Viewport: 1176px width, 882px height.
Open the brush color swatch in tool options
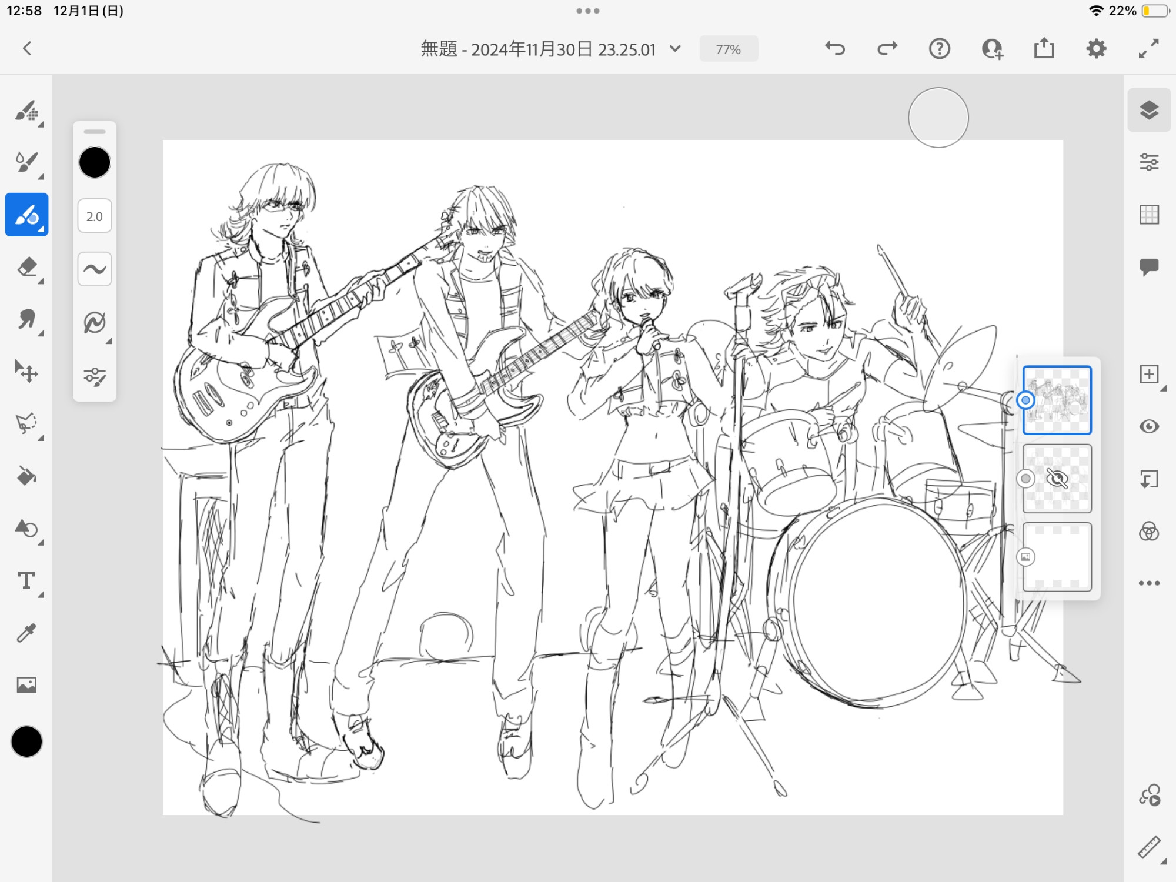pyautogui.click(x=95, y=162)
